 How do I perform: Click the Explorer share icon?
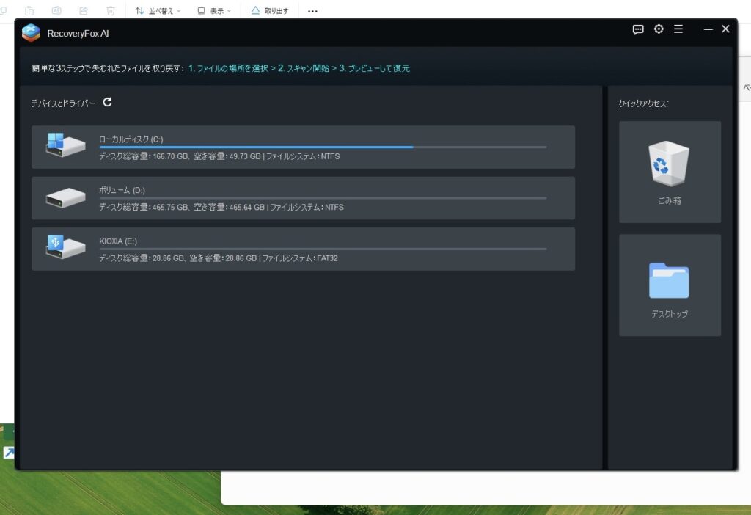point(84,11)
